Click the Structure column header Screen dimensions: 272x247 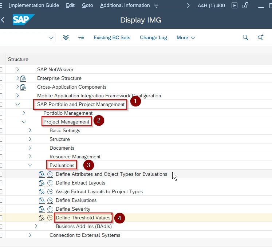pyautogui.click(x=18, y=59)
